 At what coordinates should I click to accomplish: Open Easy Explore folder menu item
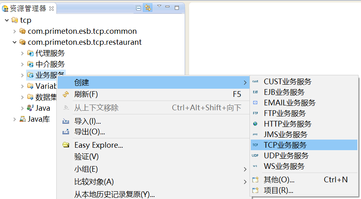[x=98, y=145]
